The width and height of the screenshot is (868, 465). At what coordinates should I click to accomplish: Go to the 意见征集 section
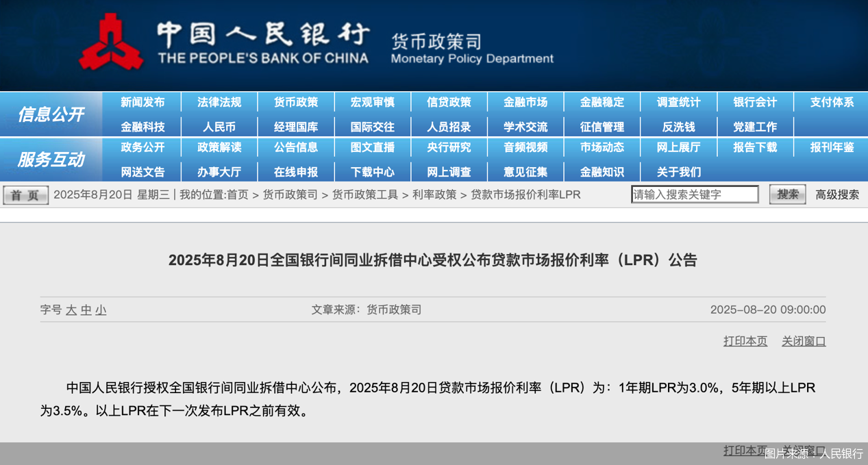coord(525,172)
